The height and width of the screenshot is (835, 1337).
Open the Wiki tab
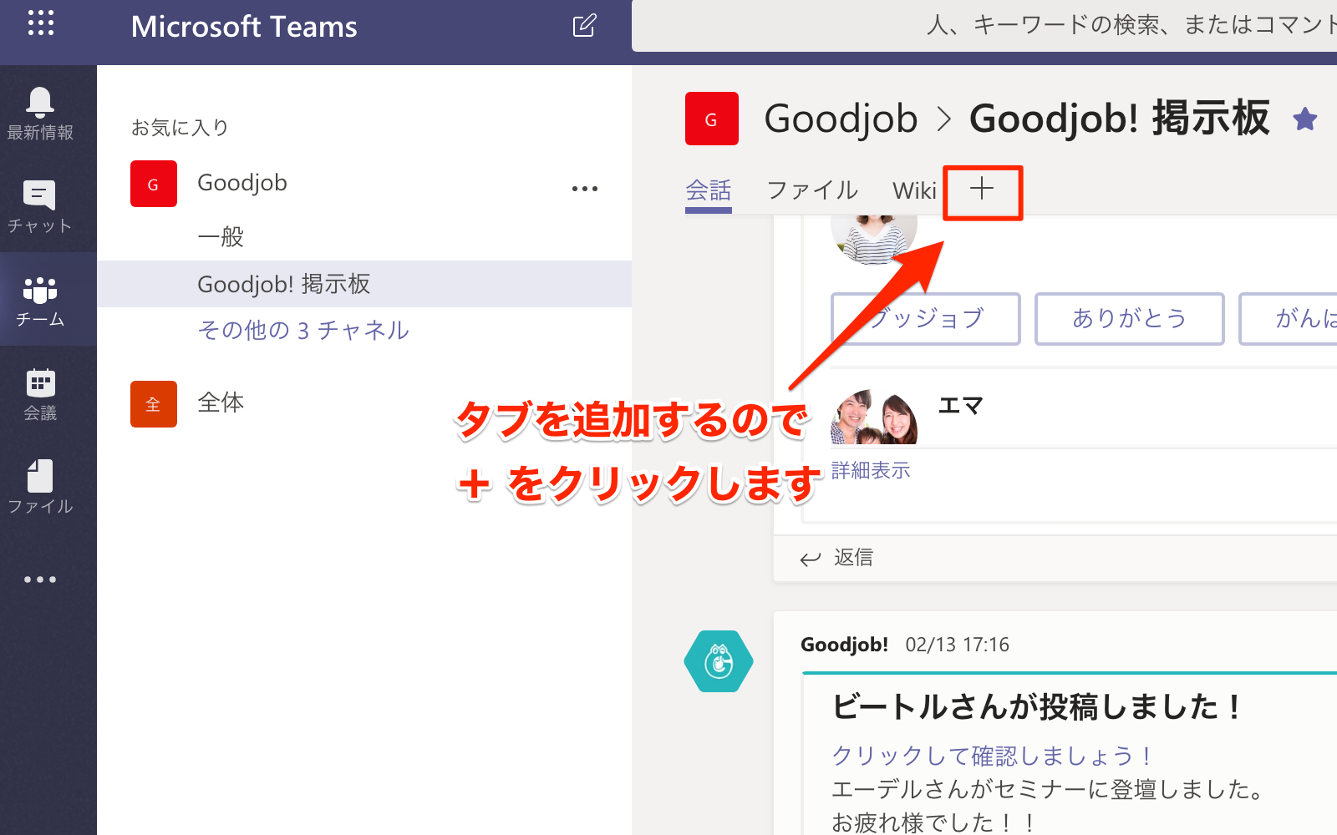tap(914, 190)
